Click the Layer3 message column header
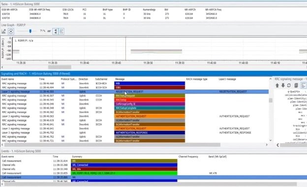This screenshot has height=187, width=307. point(227,79)
